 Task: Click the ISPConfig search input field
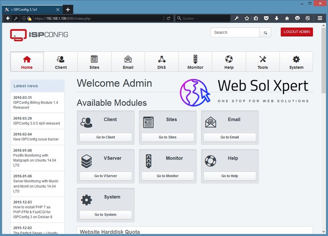[x=235, y=32]
